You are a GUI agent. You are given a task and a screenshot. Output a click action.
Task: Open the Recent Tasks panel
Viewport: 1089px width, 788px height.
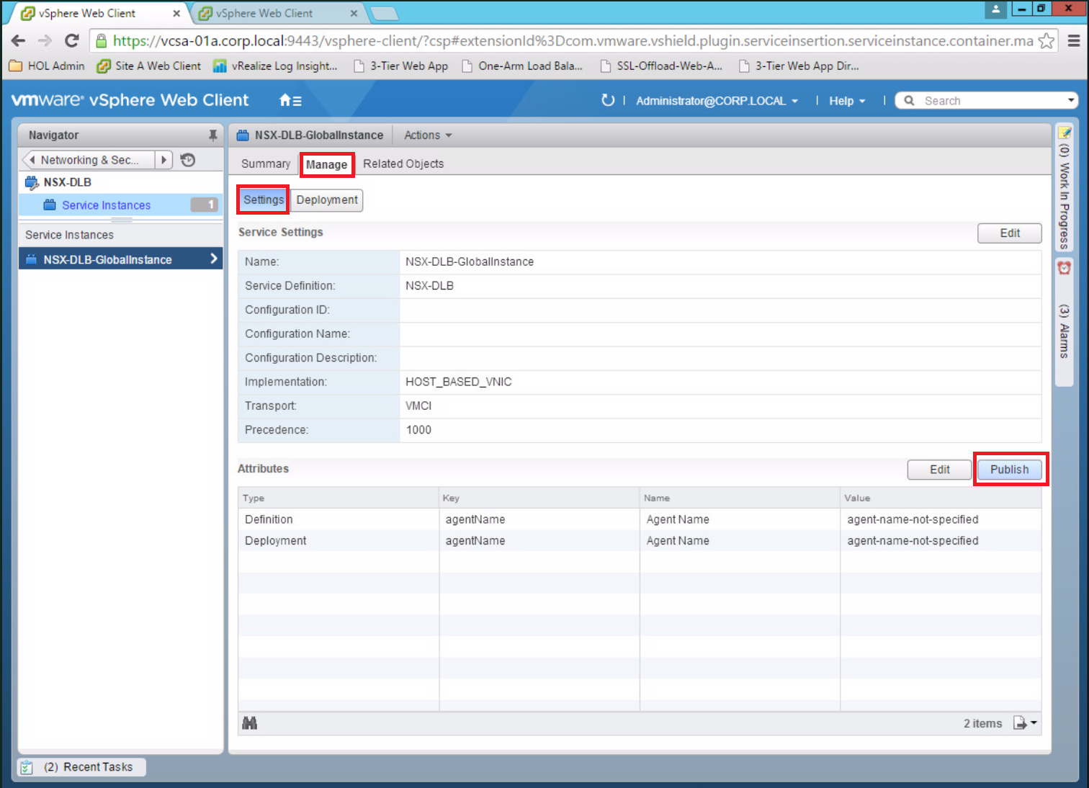click(x=81, y=767)
